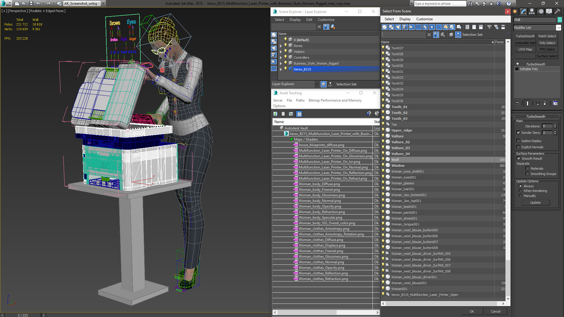Viewport: 564px width, 317px height.
Task: Refresh the Asset Tracking list
Action: click(275, 114)
